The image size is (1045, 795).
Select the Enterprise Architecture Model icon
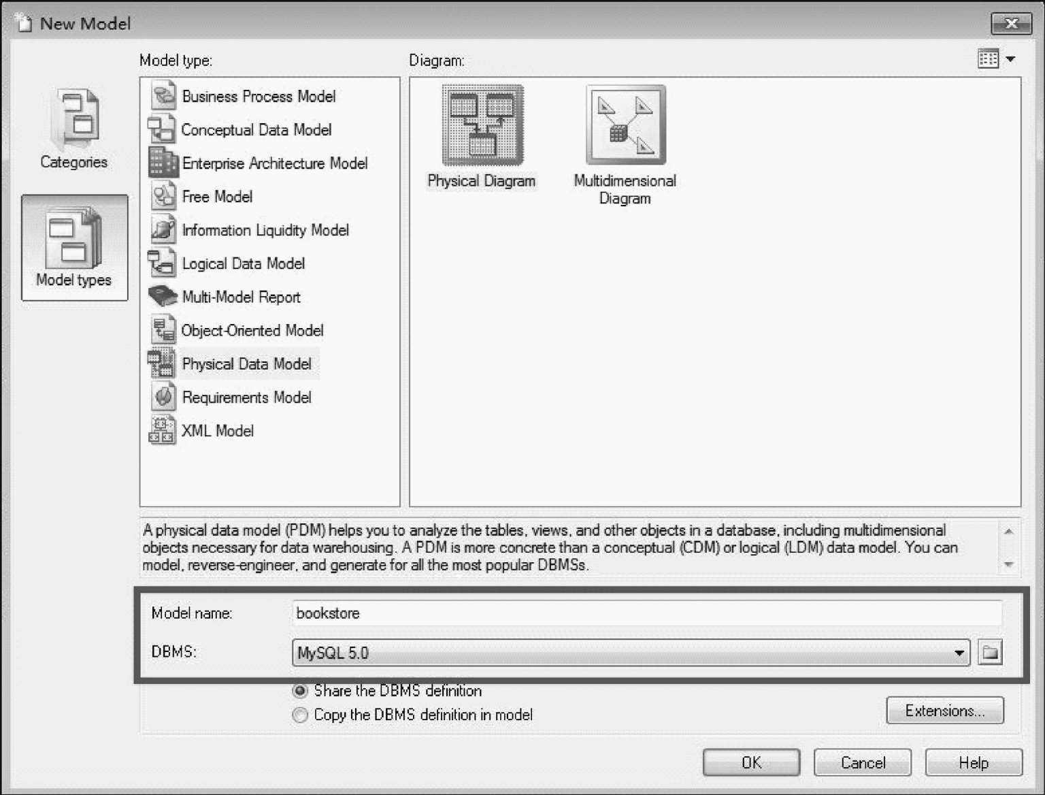163,163
